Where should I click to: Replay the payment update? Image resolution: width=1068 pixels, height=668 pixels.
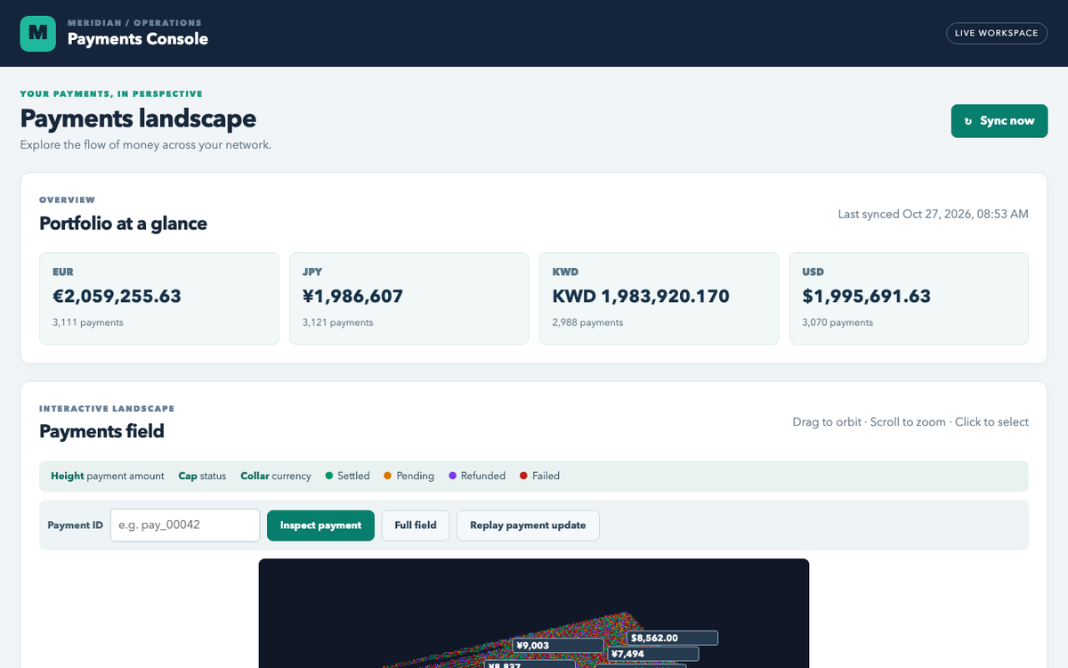coord(528,525)
